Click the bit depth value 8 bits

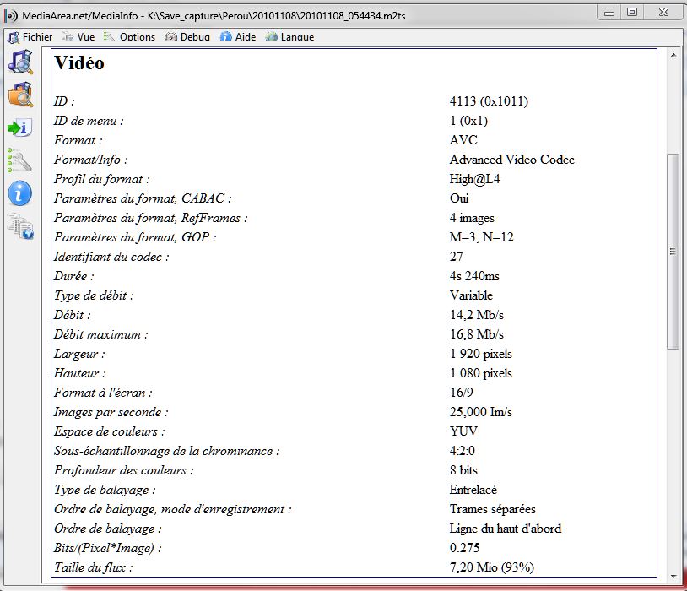click(x=463, y=470)
